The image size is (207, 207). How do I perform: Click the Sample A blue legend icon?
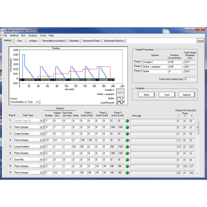(x=120, y=90)
